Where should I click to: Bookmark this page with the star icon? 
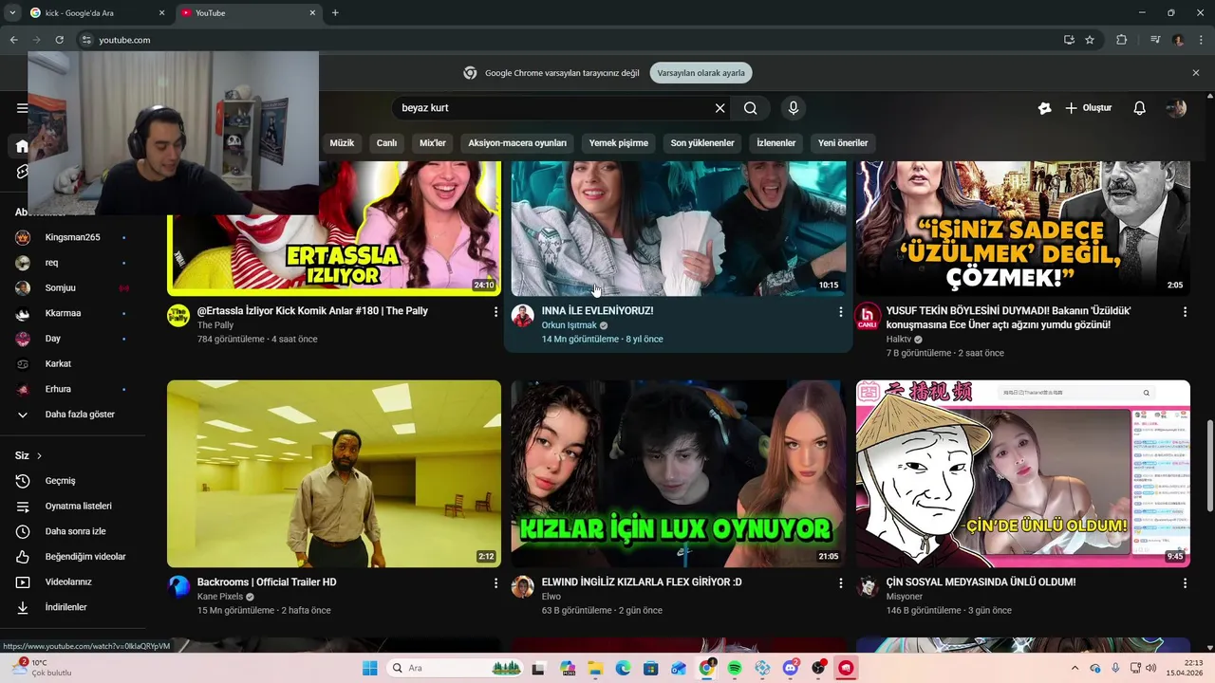point(1090,40)
